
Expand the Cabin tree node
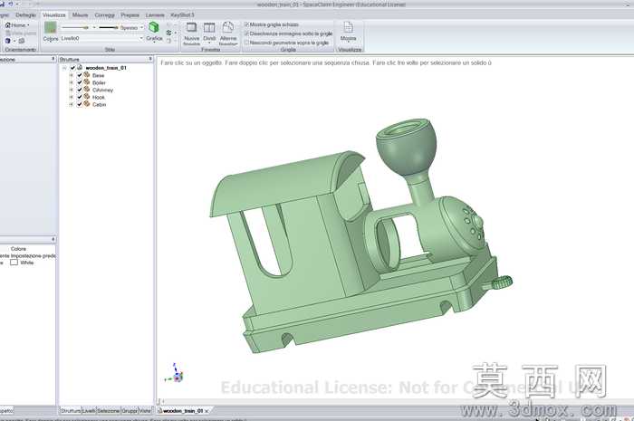(72, 105)
